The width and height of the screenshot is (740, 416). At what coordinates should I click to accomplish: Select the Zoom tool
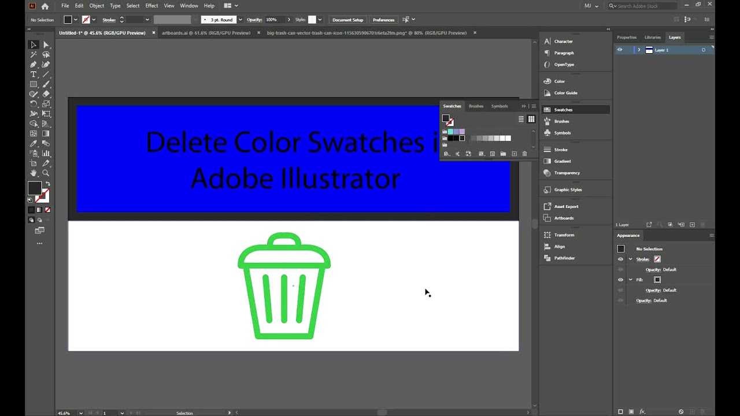pos(46,173)
